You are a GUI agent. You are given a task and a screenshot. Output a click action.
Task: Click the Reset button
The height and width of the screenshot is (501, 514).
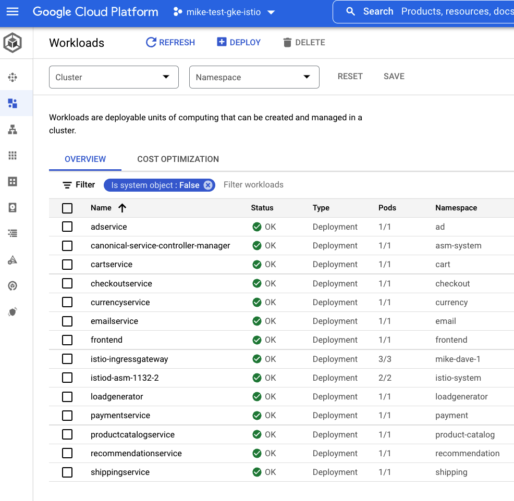click(350, 77)
